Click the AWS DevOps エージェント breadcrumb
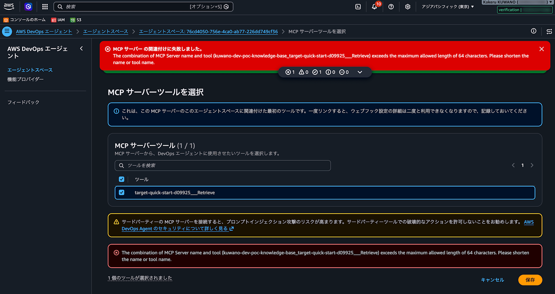The height and width of the screenshot is (294, 555). (x=44, y=32)
